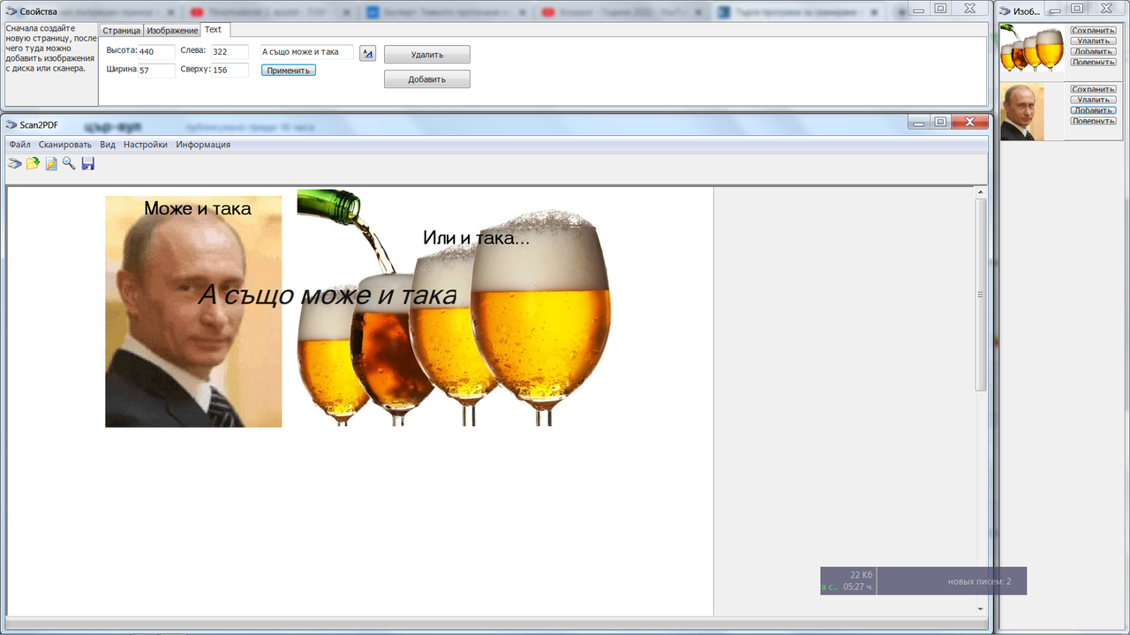This screenshot has height=635, width=1130.
Task: Switch to the Изображение tab
Action: [172, 31]
